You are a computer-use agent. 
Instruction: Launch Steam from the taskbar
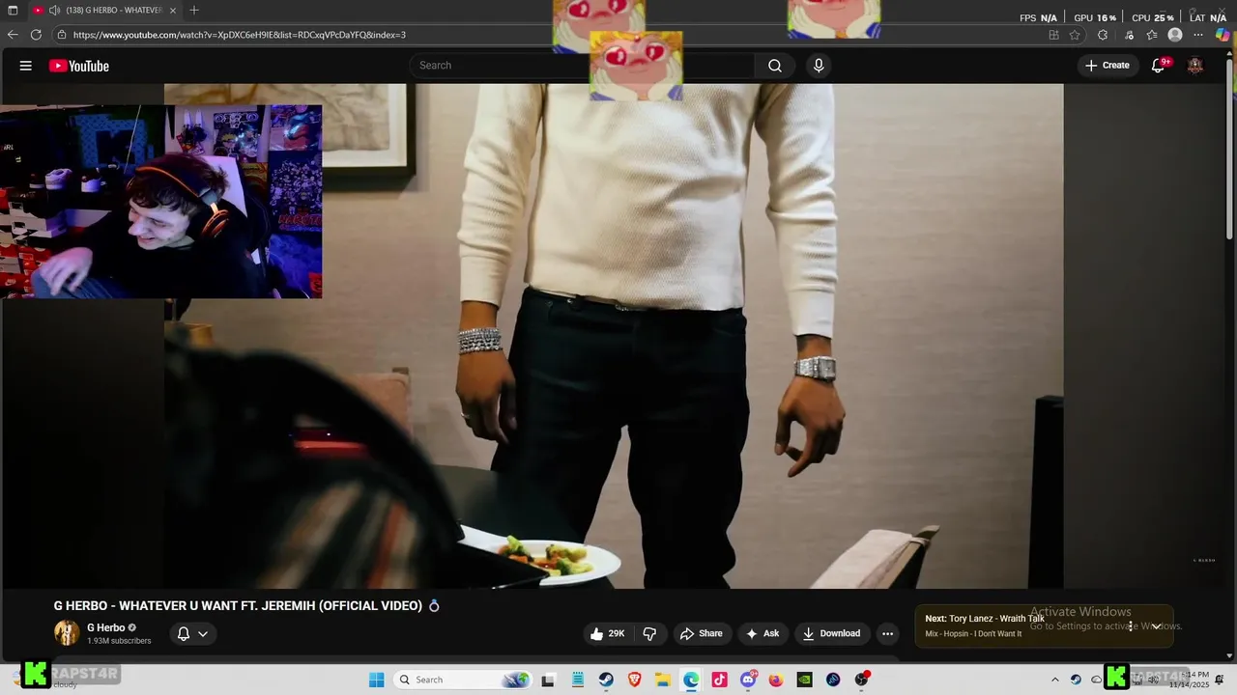pyautogui.click(x=606, y=680)
